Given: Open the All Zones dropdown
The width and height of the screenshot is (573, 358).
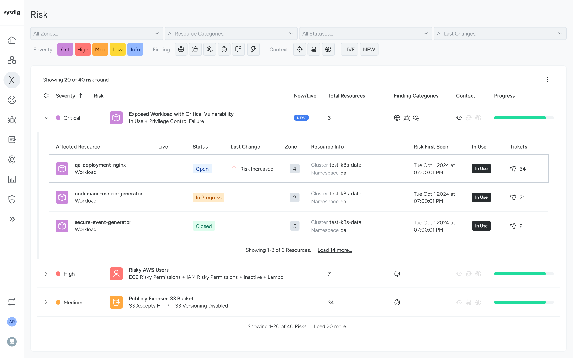Looking at the screenshot, I should pos(96,33).
